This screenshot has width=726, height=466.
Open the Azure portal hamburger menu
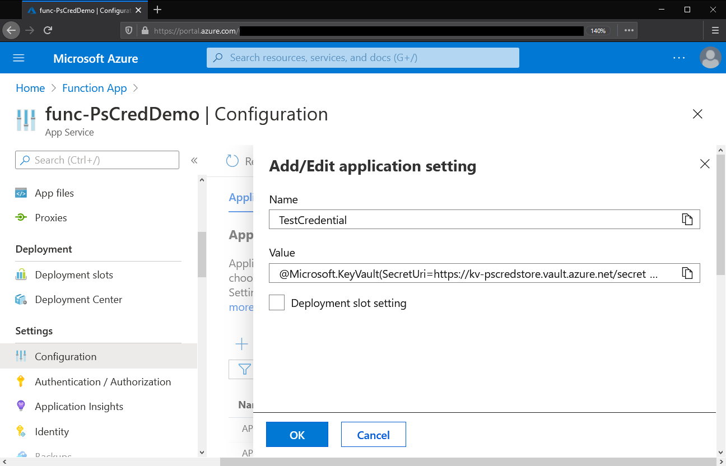pyautogui.click(x=18, y=58)
